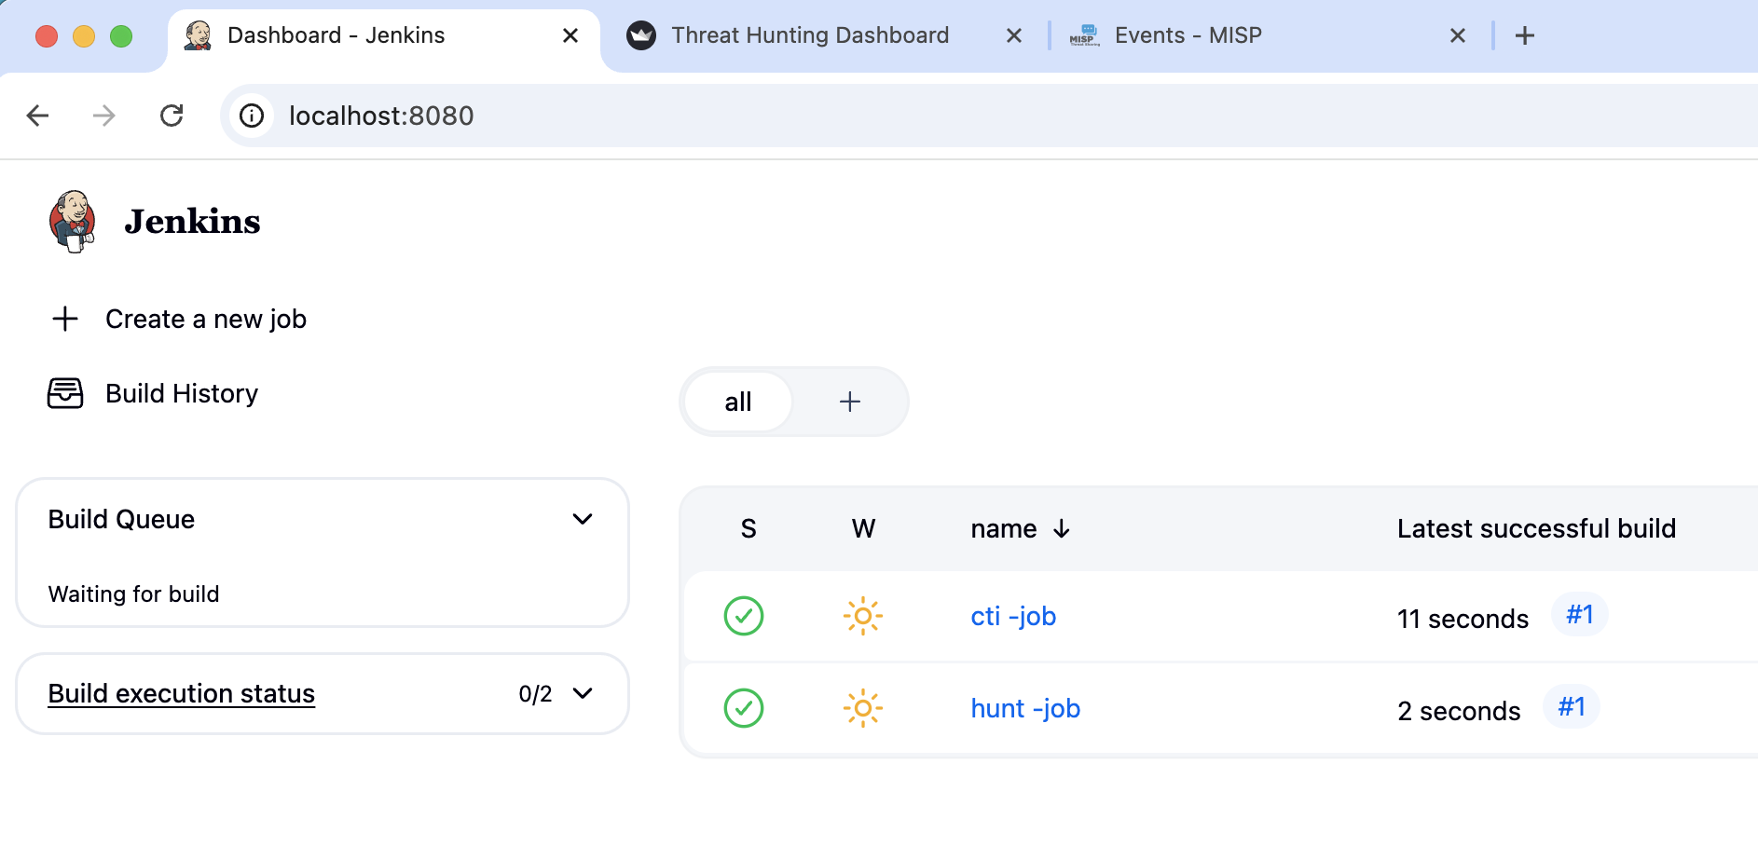Expand the Build execution status panel

584,693
